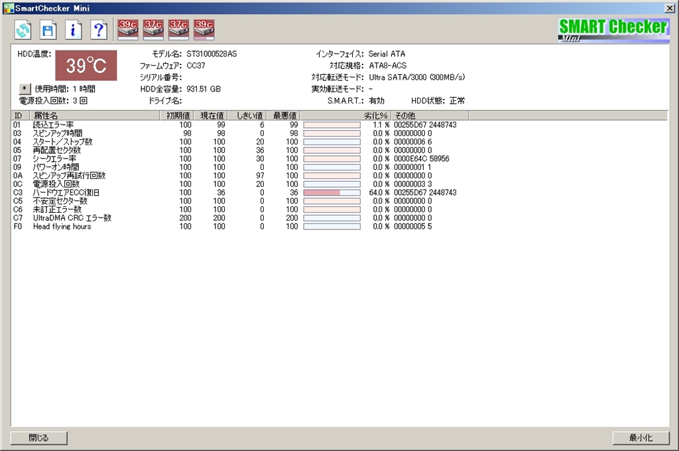The width and height of the screenshot is (679, 451).
Task: Save the report using the floppy disk icon
Action: (48, 30)
